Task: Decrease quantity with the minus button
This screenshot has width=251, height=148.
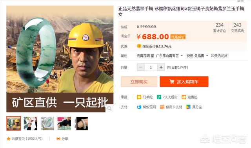Action: click(x=141, y=67)
